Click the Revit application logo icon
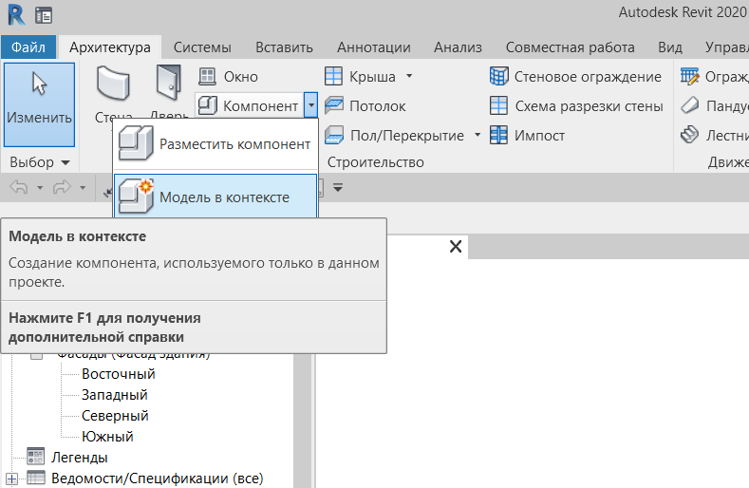Image resolution: width=749 pixels, height=488 pixels. click(16, 15)
